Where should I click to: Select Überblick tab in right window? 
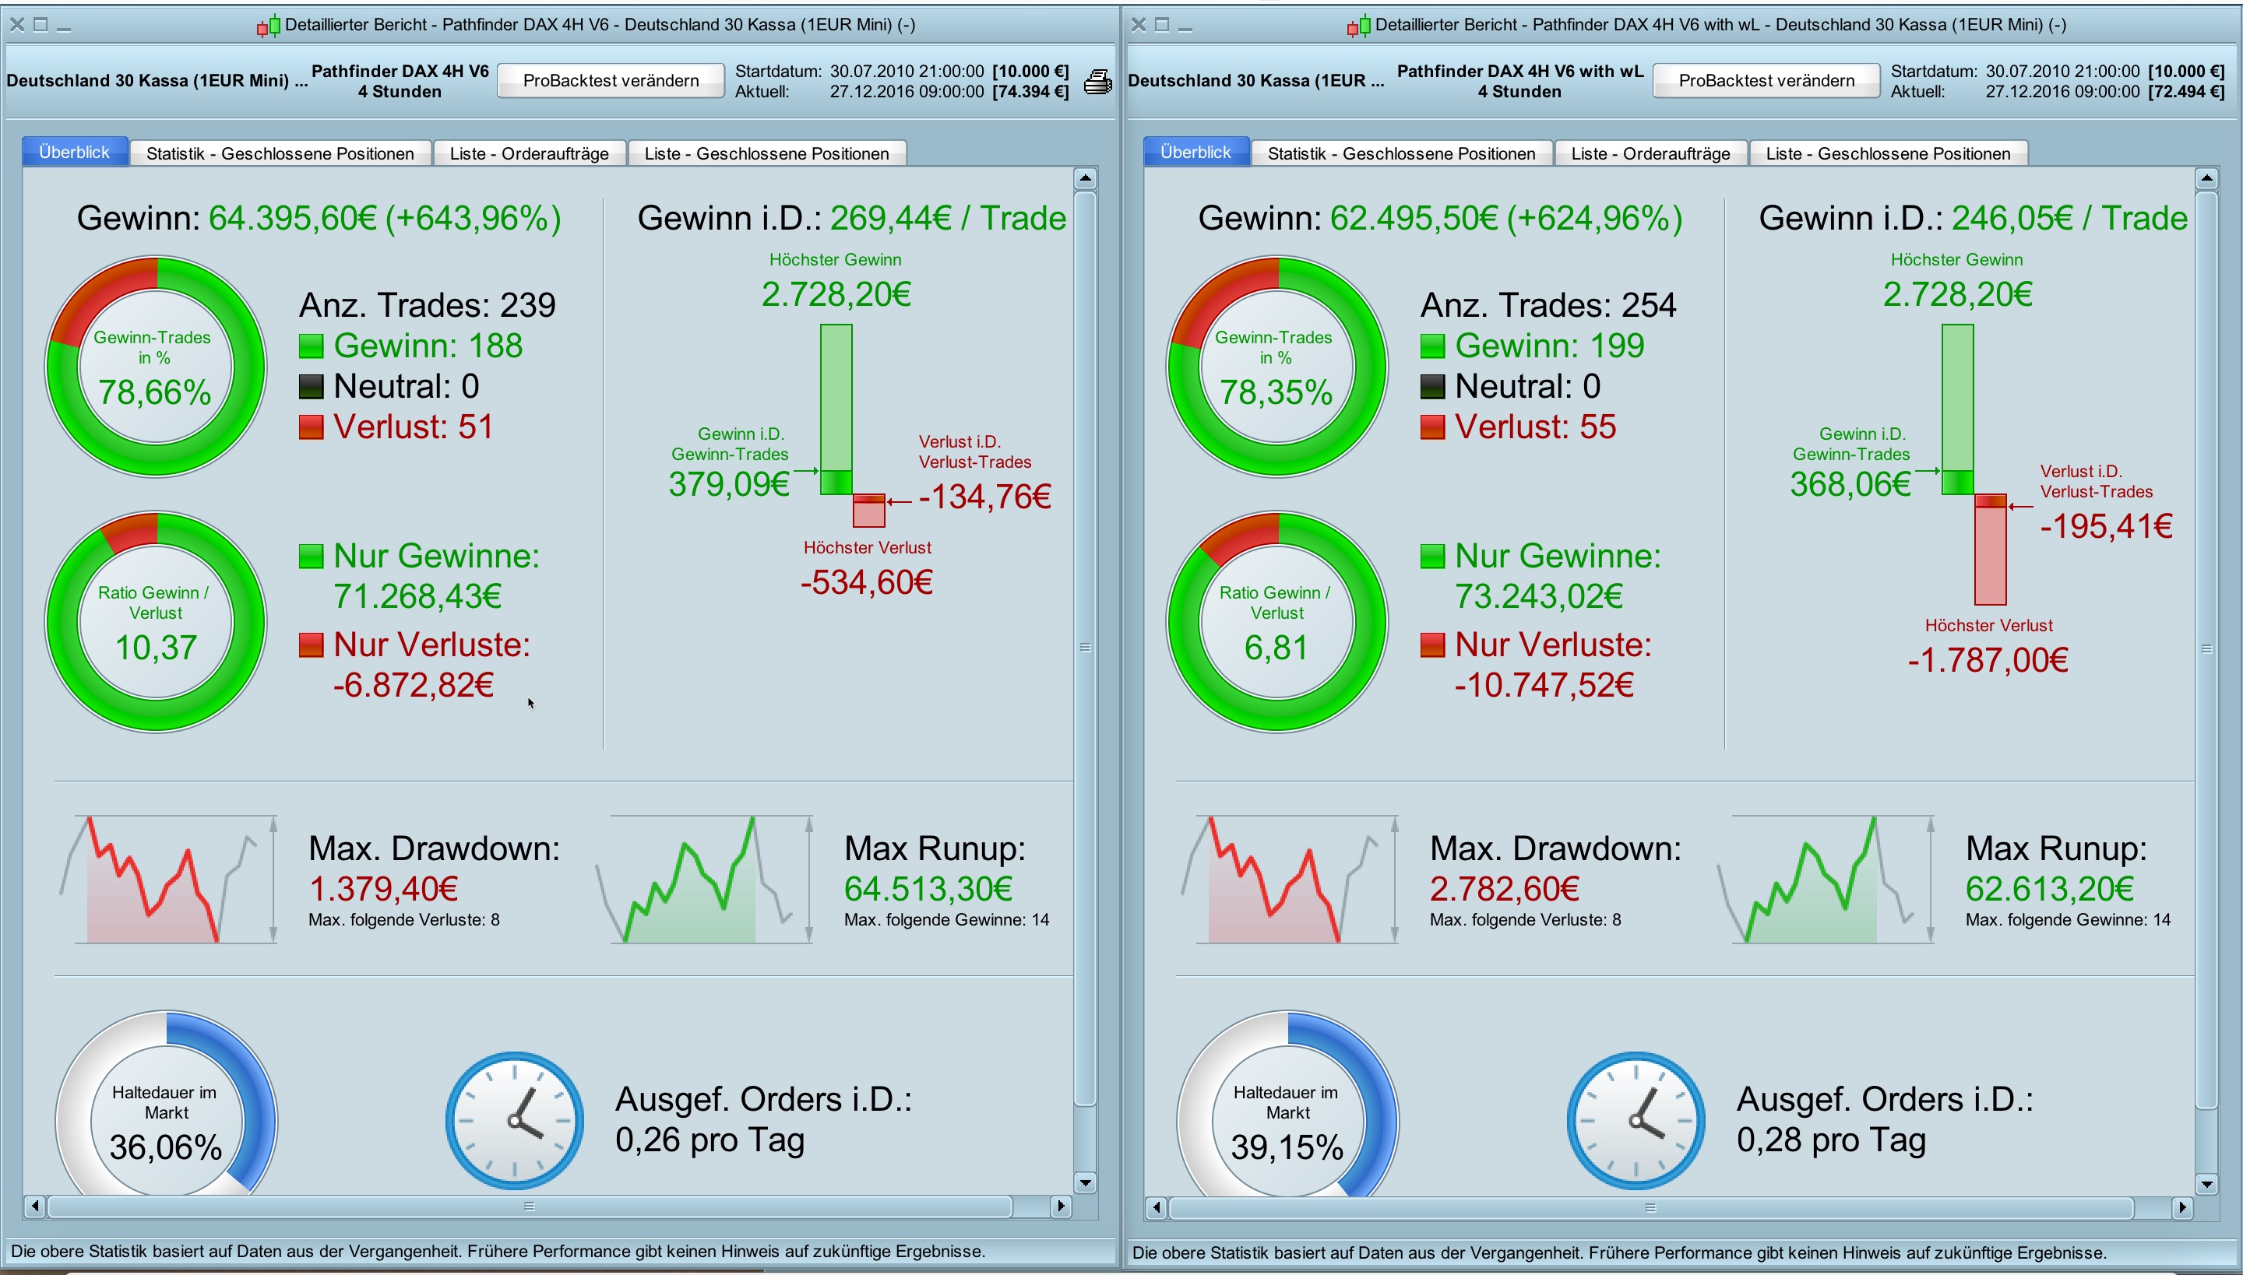1195,152
